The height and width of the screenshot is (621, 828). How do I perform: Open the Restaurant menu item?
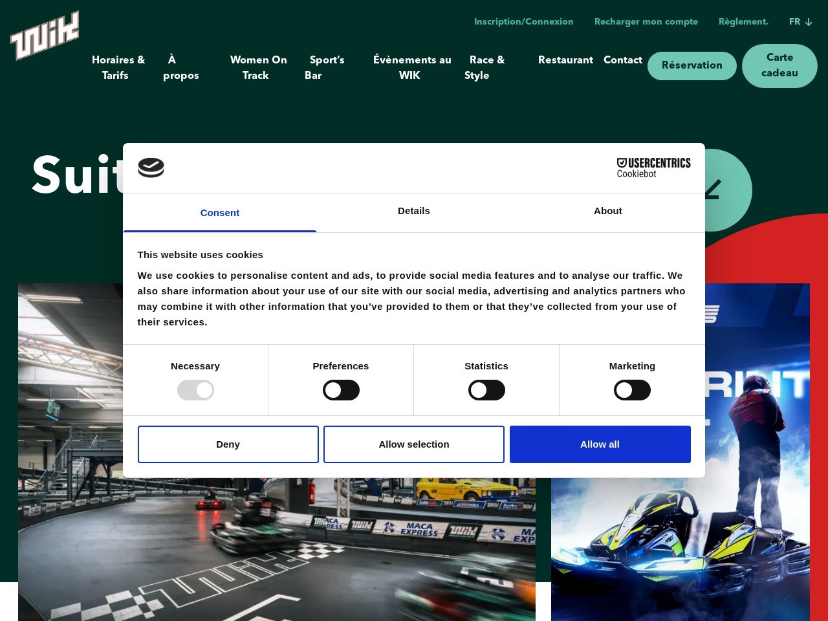point(565,60)
